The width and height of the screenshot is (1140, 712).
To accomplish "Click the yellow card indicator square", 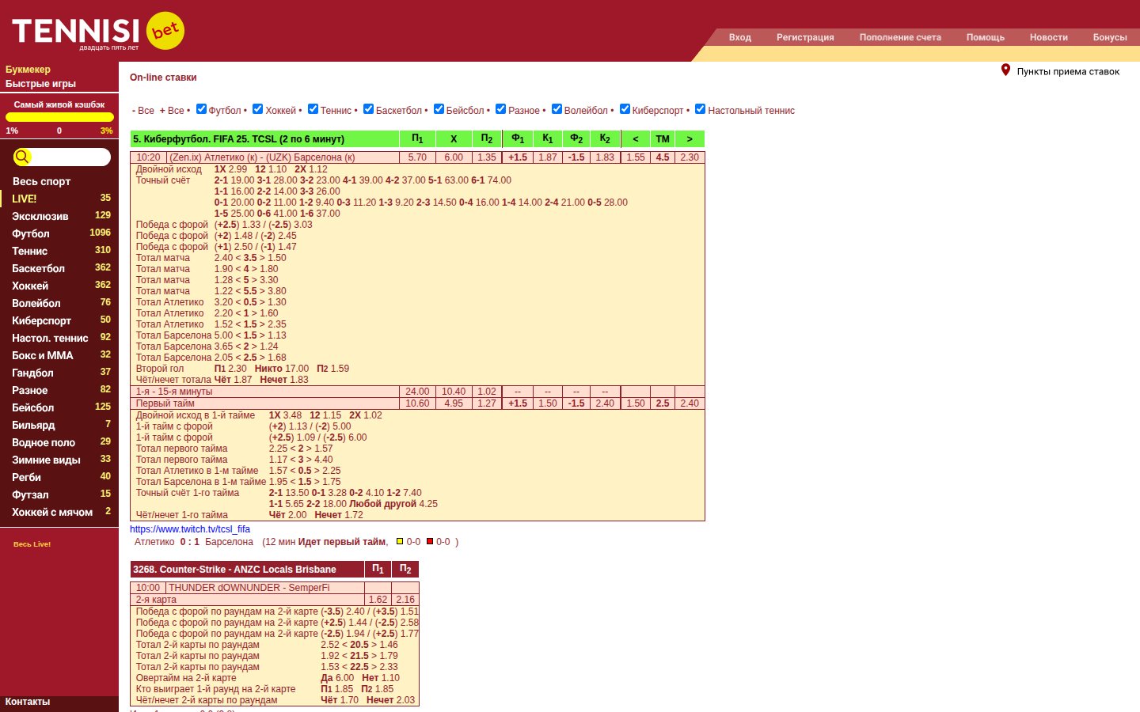I will [x=400, y=542].
